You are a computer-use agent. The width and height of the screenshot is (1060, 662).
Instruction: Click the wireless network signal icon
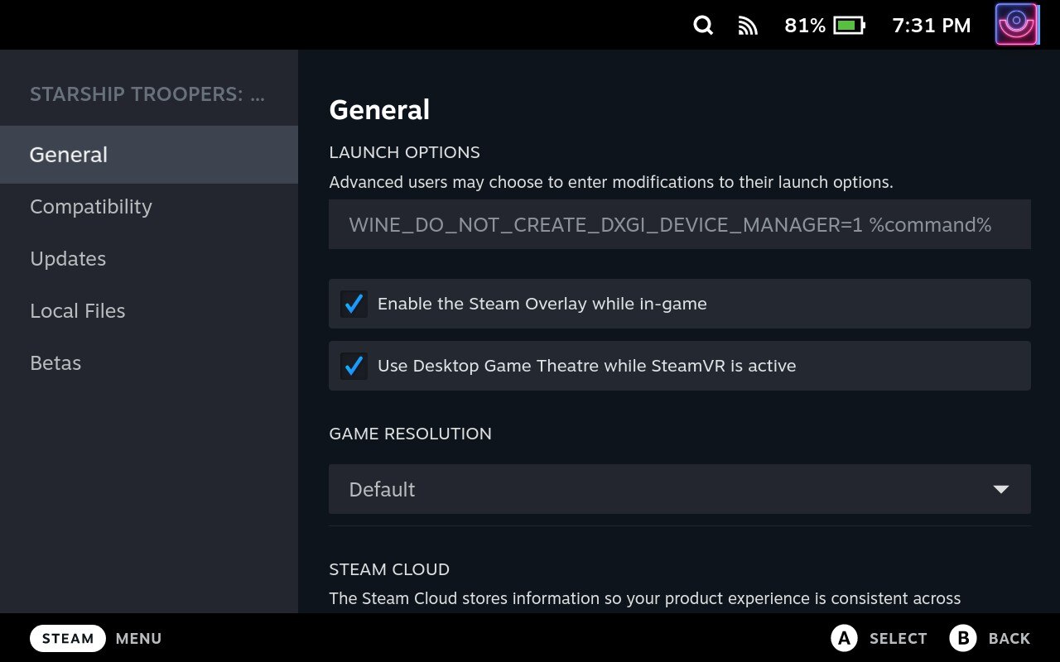click(x=748, y=26)
